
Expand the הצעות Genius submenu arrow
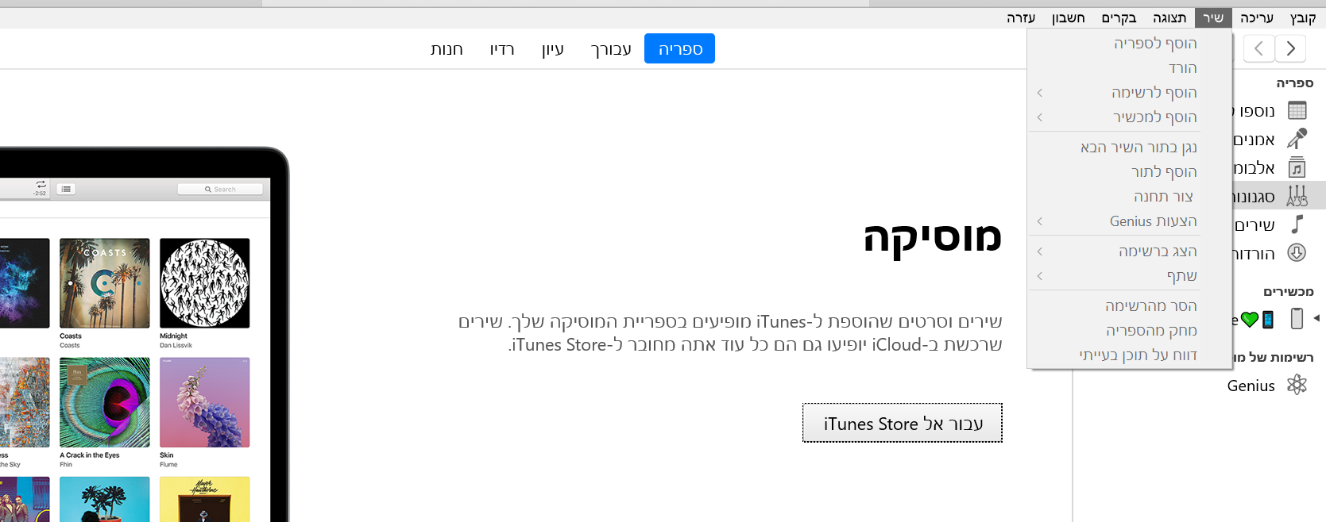1040,221
